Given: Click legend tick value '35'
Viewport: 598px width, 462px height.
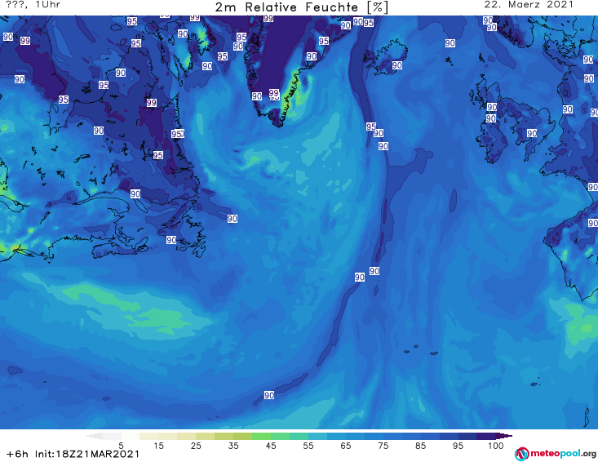Looking at the screenshot, I should point(233,446).
